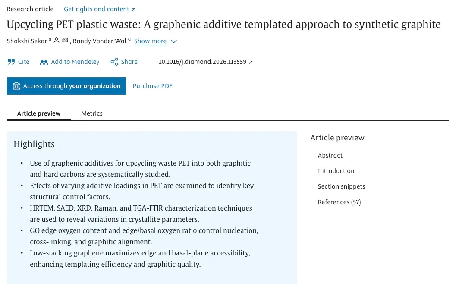Open Section snippets in the sidebar

(x=341, y=186)
